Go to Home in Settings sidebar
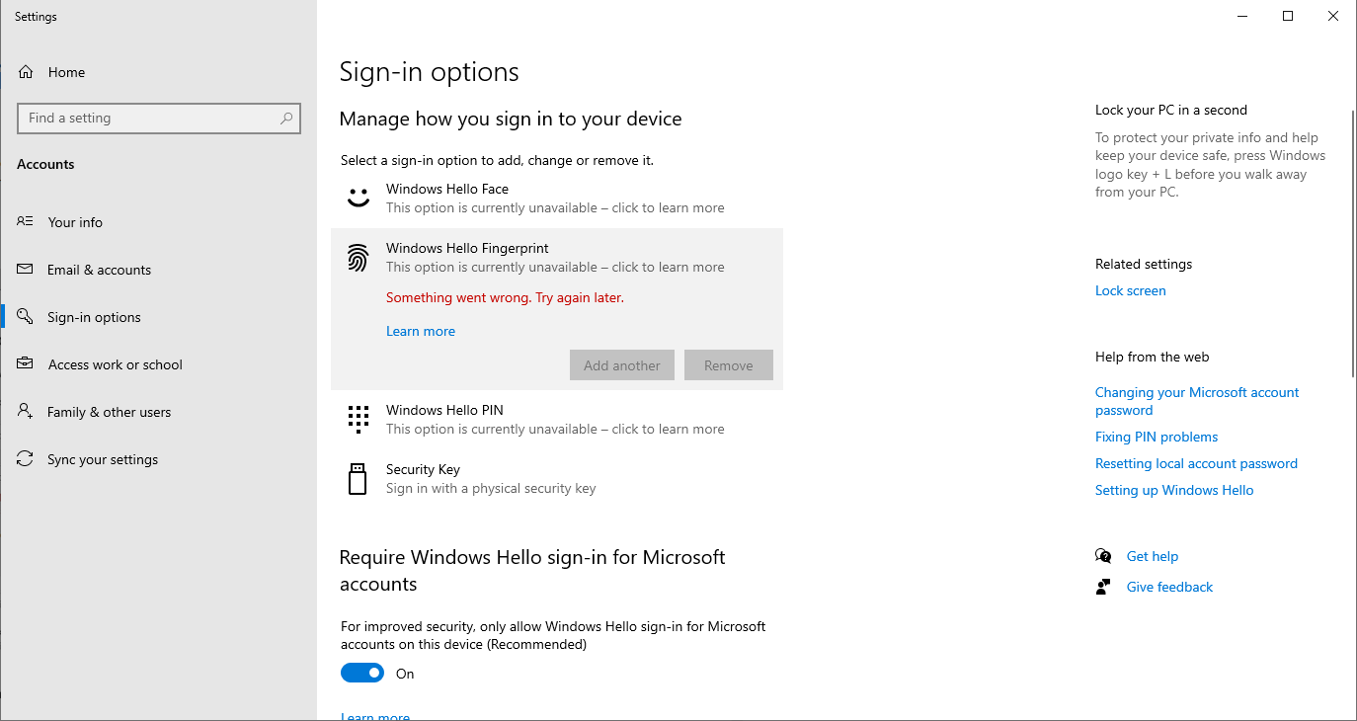 click(x=158, y=72)
